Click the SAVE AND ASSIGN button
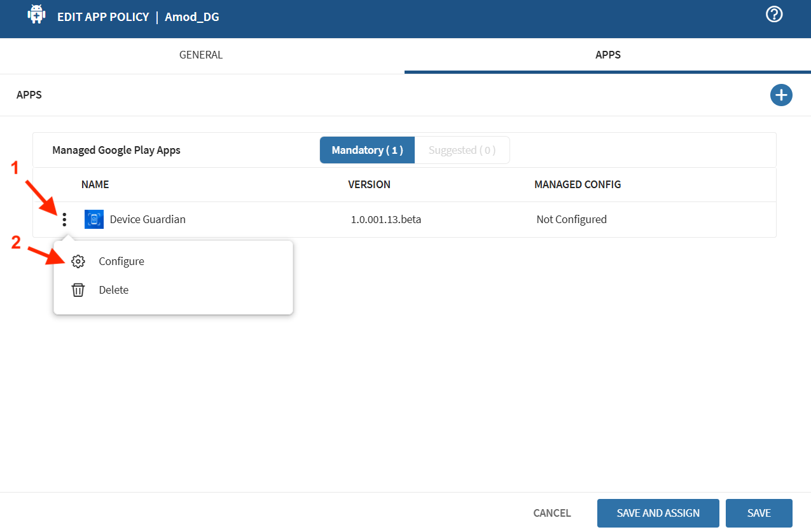 (658, 513)
